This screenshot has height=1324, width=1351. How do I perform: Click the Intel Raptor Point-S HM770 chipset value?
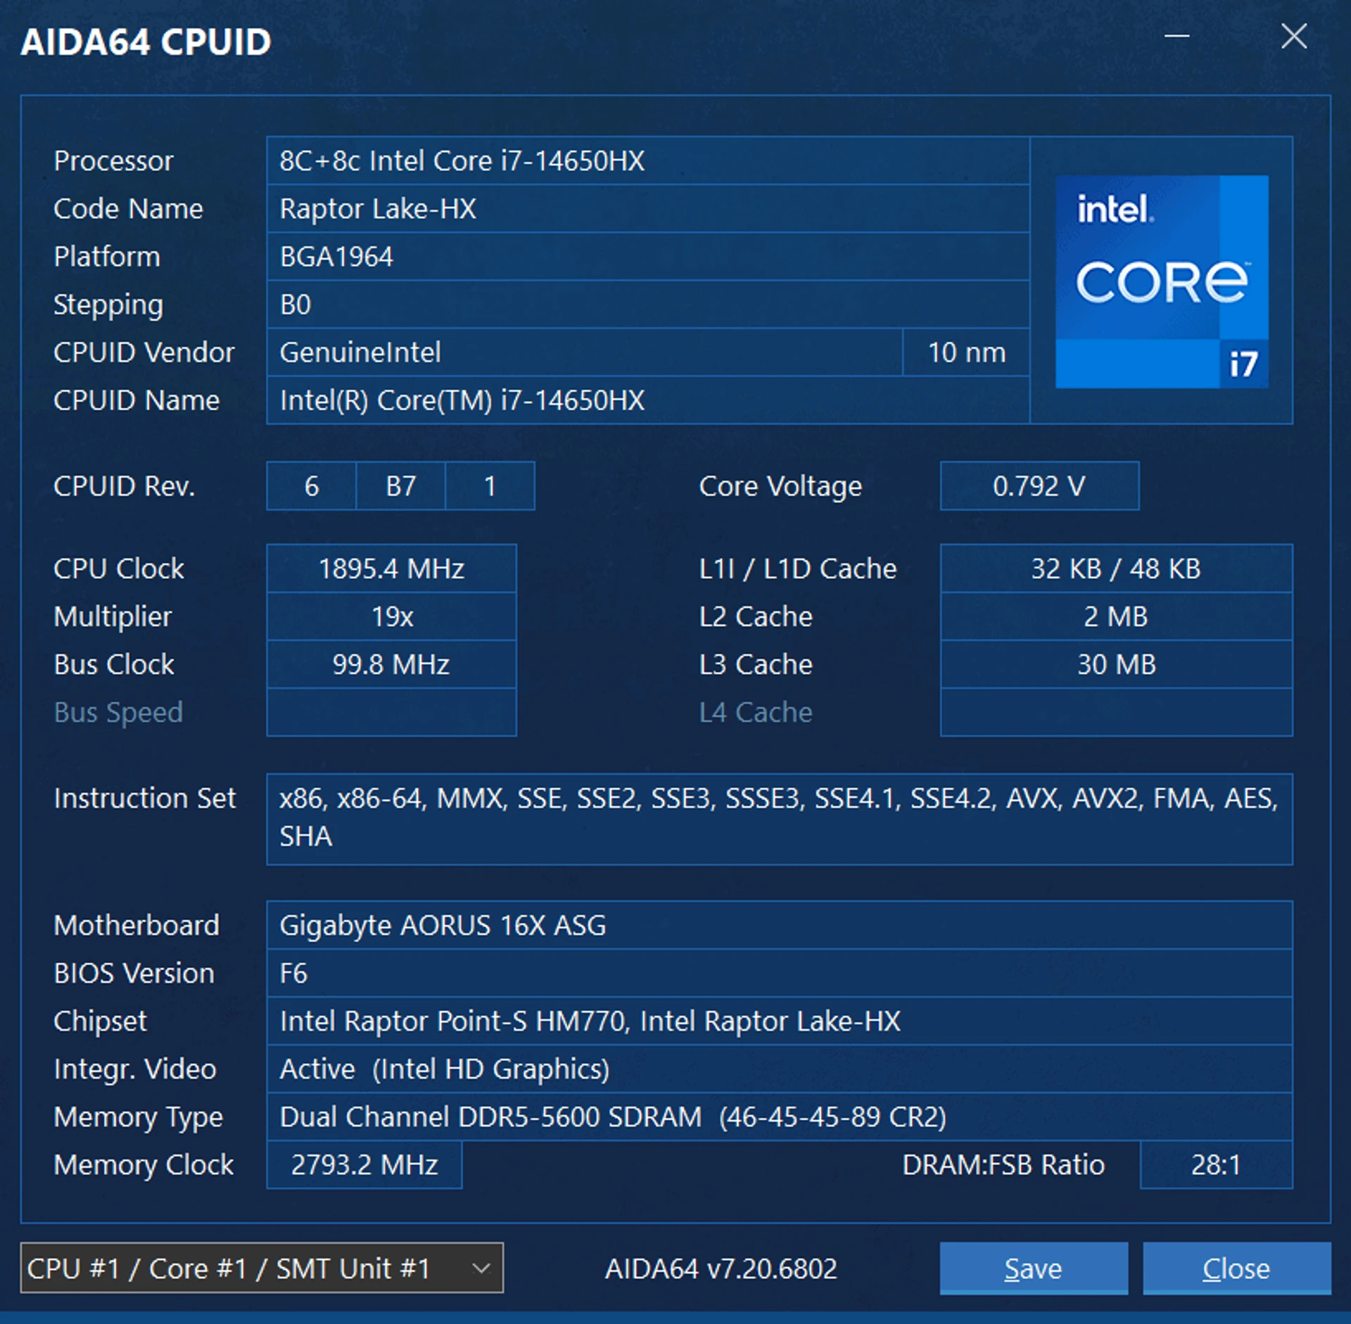tap(780, 1021)
